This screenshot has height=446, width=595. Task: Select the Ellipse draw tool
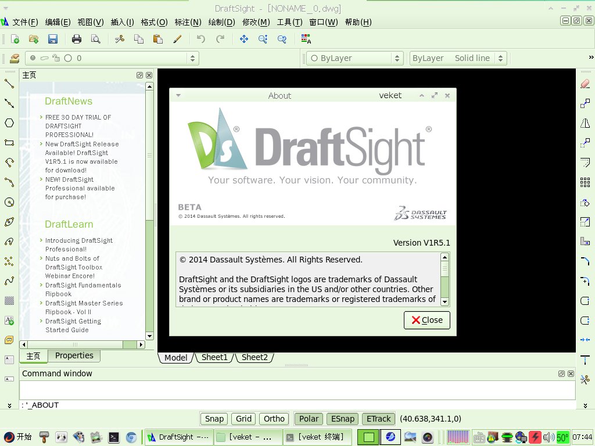point(9,221)
